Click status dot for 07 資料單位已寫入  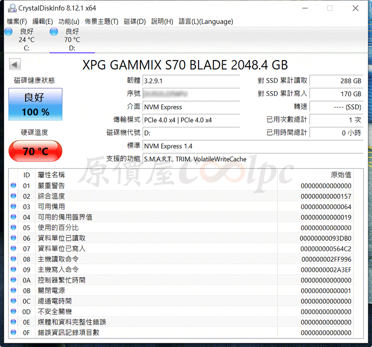point(13,248)
